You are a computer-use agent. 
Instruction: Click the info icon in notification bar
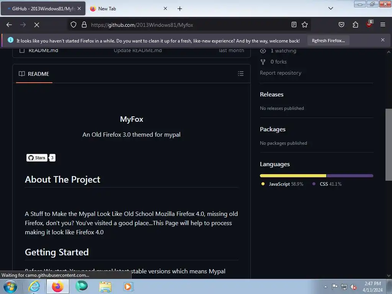coord(10,40)
